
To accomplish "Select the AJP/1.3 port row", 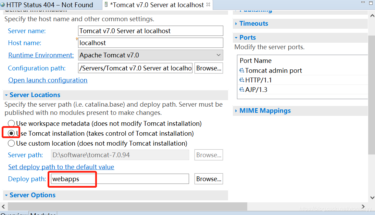I will (302, 90).
